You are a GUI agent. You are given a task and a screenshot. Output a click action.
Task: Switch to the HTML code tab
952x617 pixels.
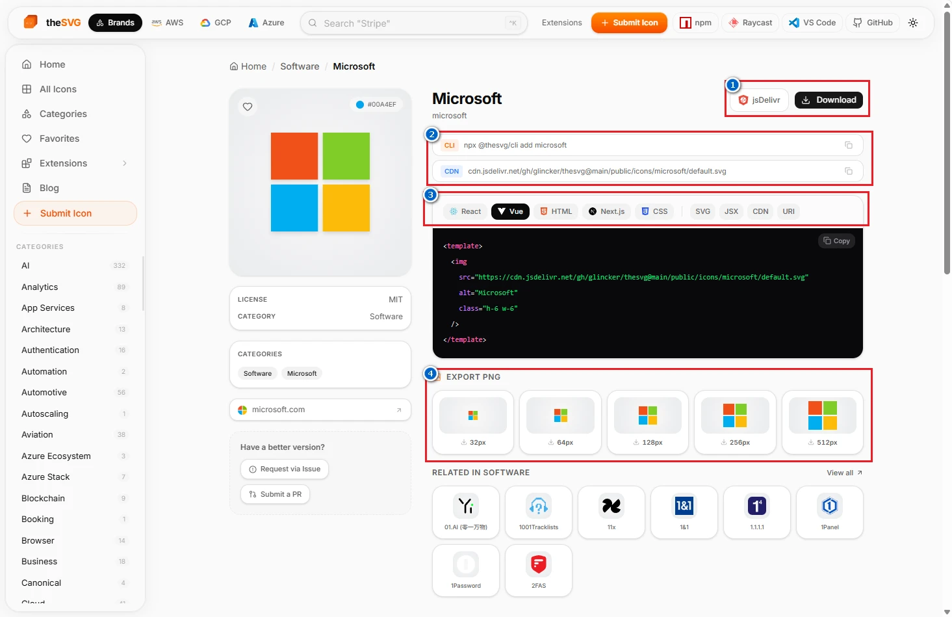coord(556,211)
